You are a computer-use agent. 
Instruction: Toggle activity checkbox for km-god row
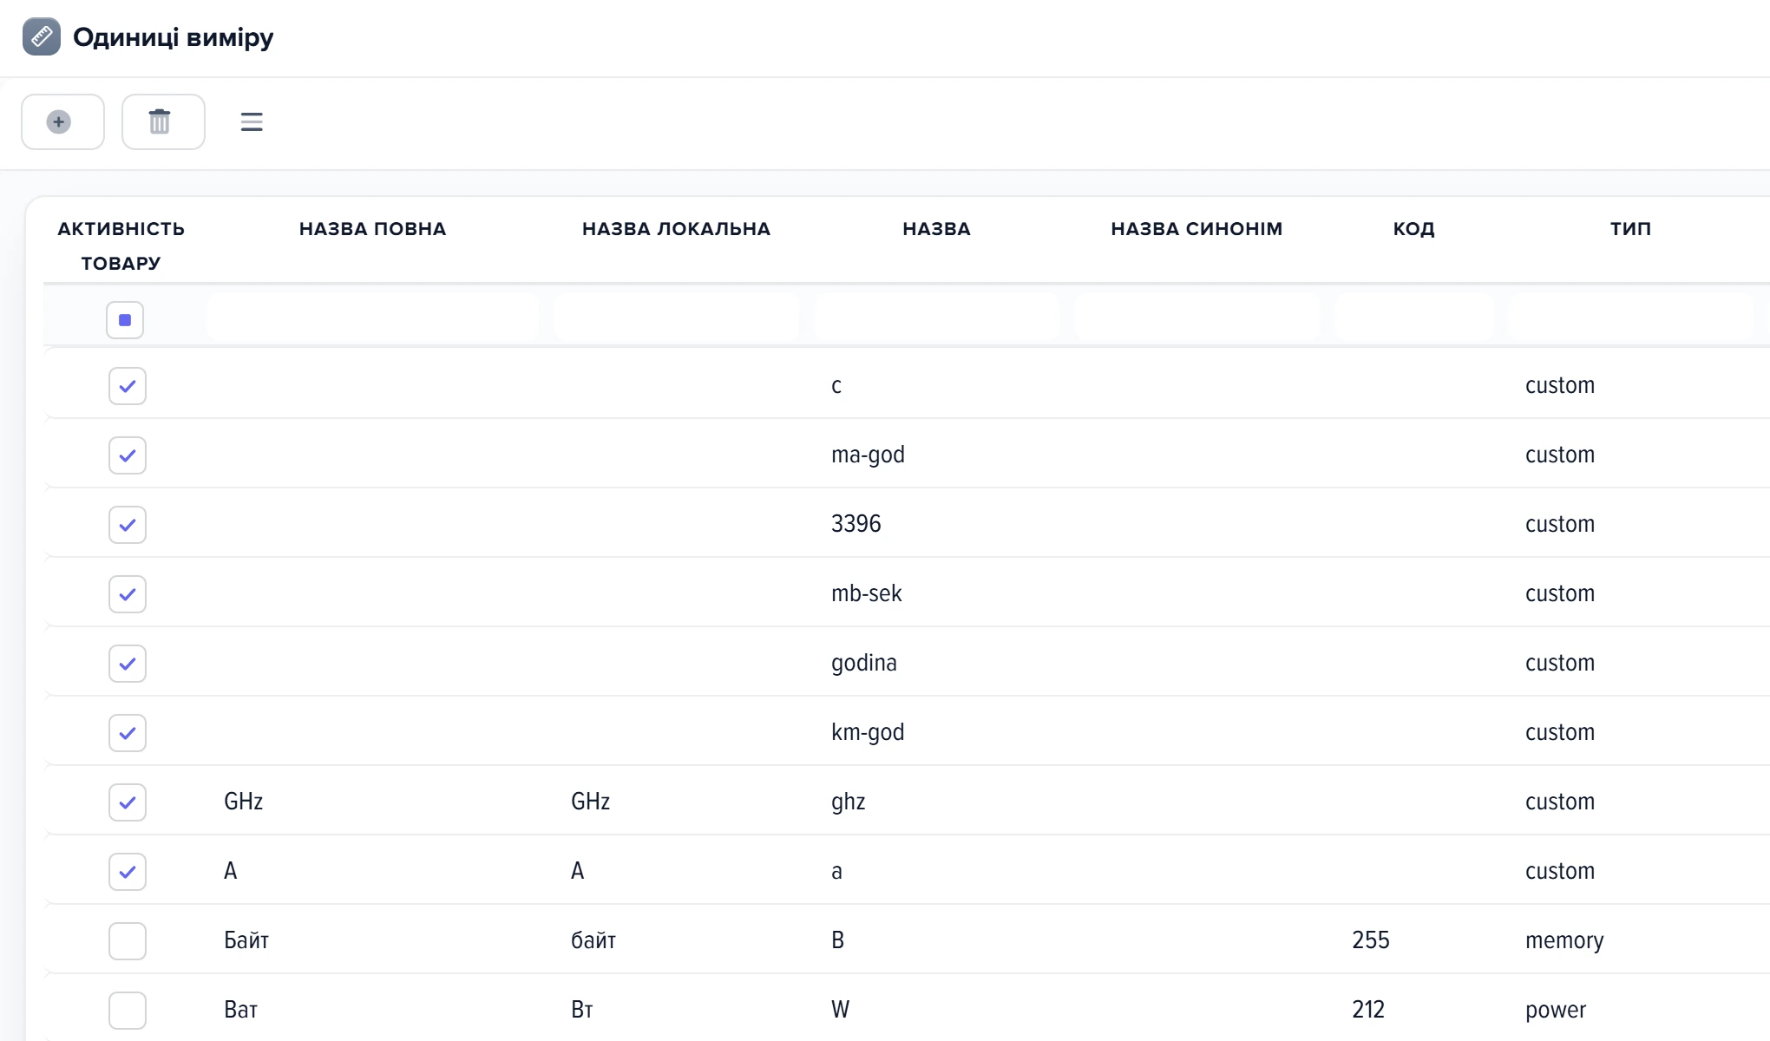tap(128, 733)
